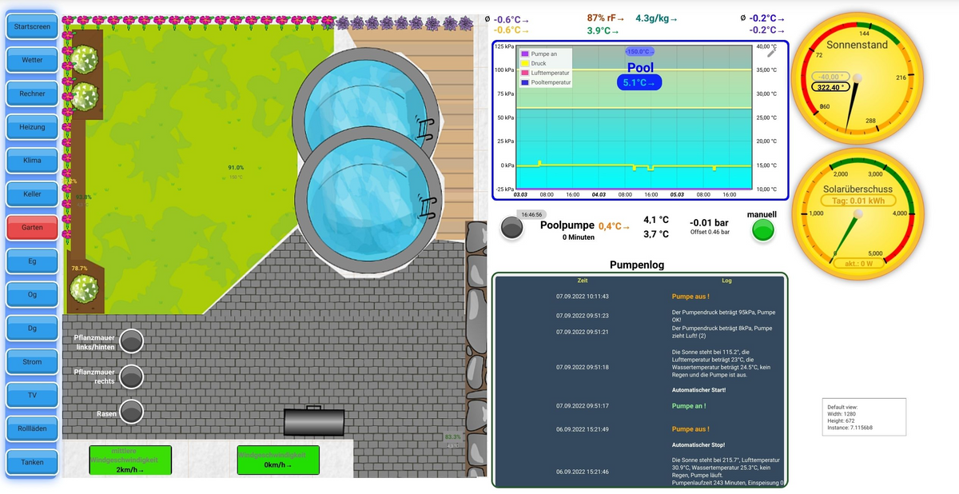Click the blue Pool 5.1°C temperature badge
The height and width of the screenshot is (494, 959).
coord(639,82)
